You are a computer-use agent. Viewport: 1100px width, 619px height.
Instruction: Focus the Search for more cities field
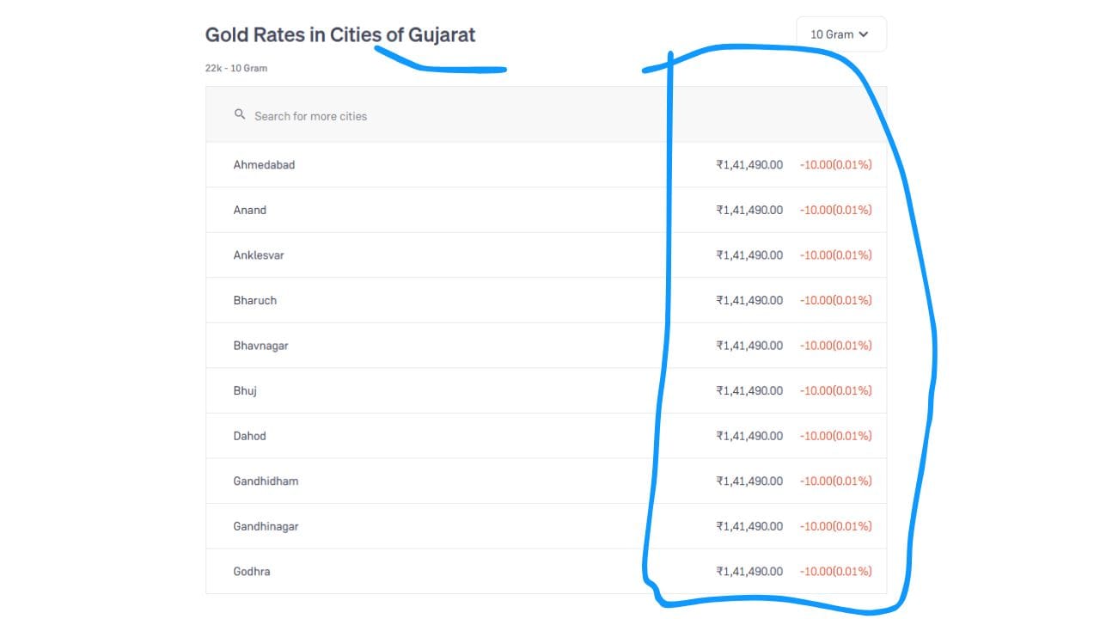[x=546, y=115]
